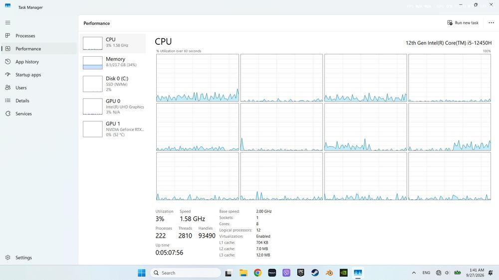Select CPU in the performance list
The image size is (499, 280).
pyautogui.click(x=113, y=43)
